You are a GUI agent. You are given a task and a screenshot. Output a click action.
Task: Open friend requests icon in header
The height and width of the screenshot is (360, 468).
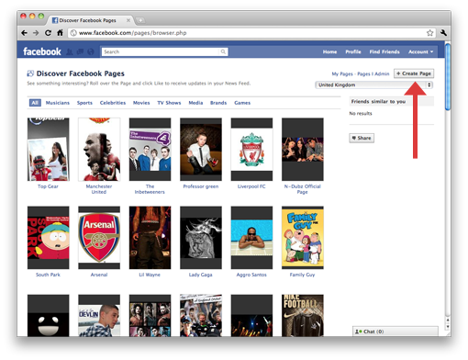[x=70, y=51]
